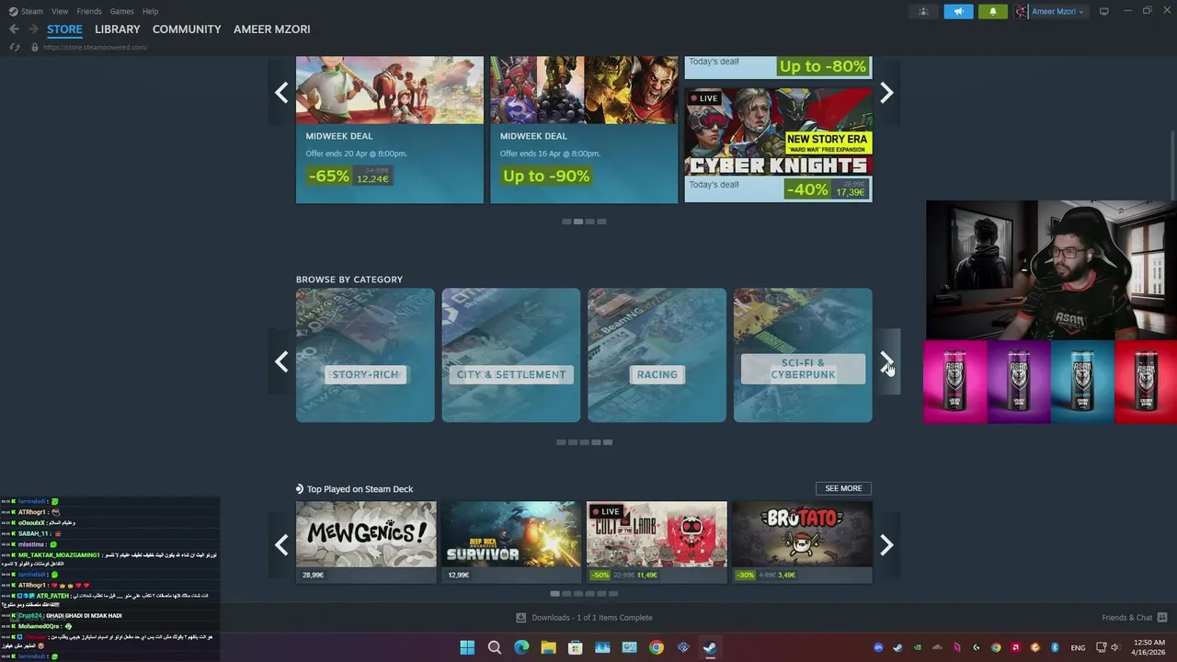Open Windows taskbar search
1177x662 pixels.
[x=495, y=647]
